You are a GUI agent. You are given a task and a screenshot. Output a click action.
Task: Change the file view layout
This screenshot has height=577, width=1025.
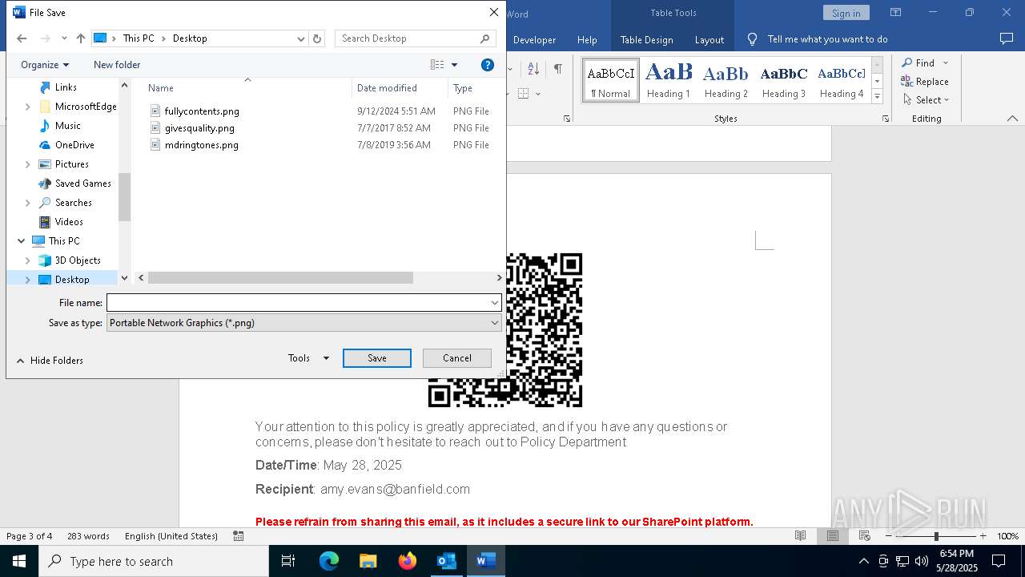437,65
